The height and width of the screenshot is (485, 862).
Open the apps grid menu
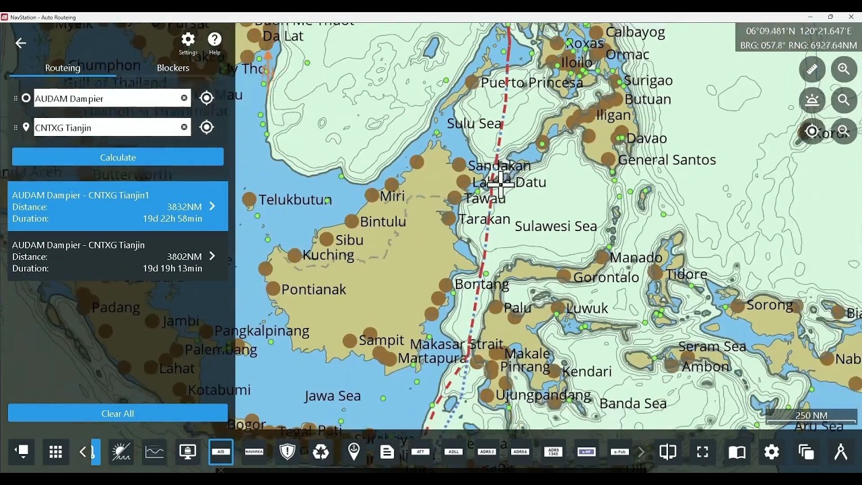coord(56,452)
